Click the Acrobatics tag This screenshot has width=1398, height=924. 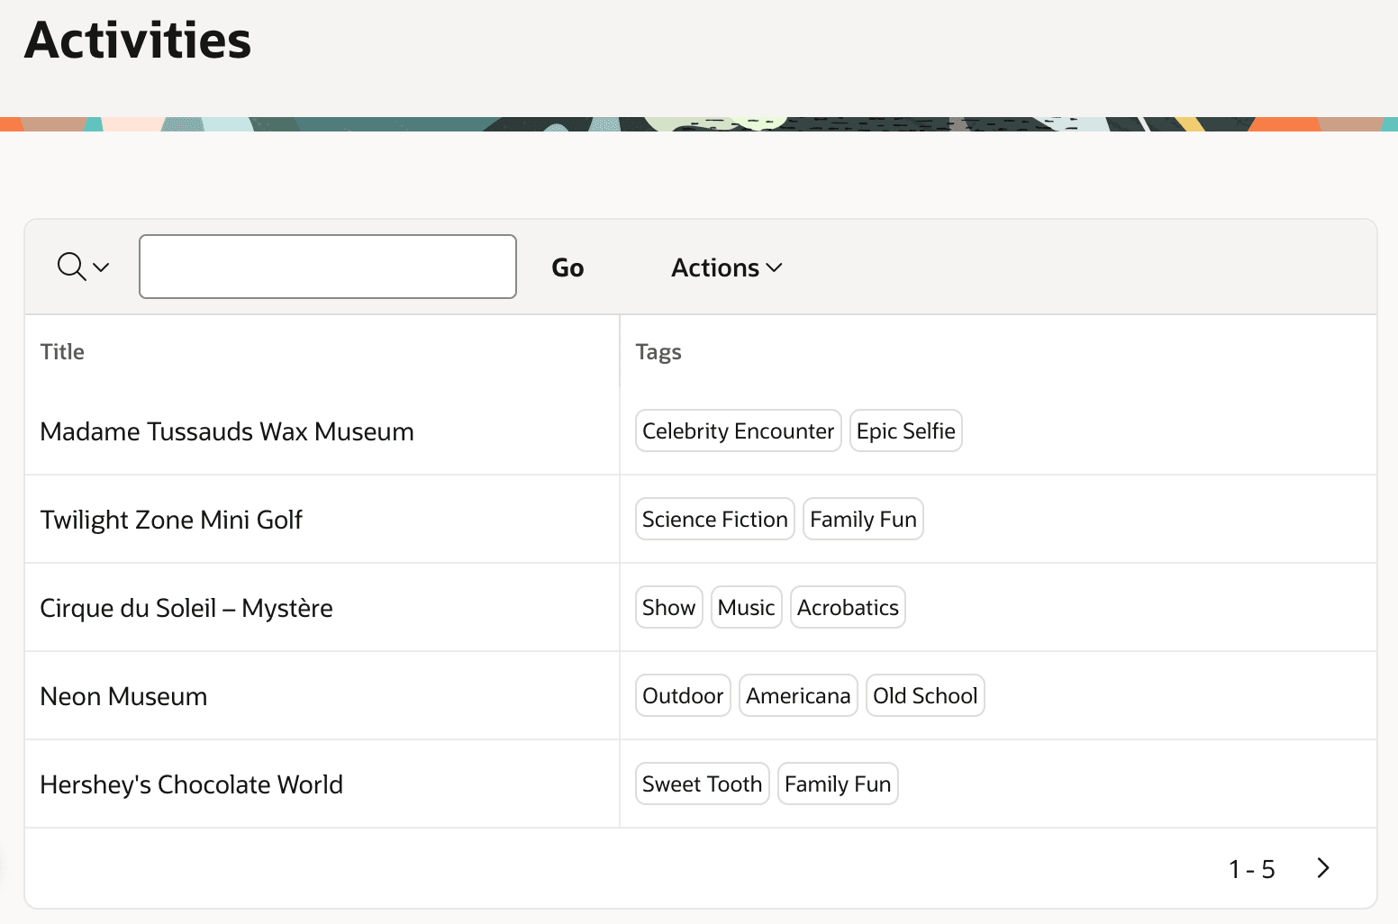click(848, 607)
